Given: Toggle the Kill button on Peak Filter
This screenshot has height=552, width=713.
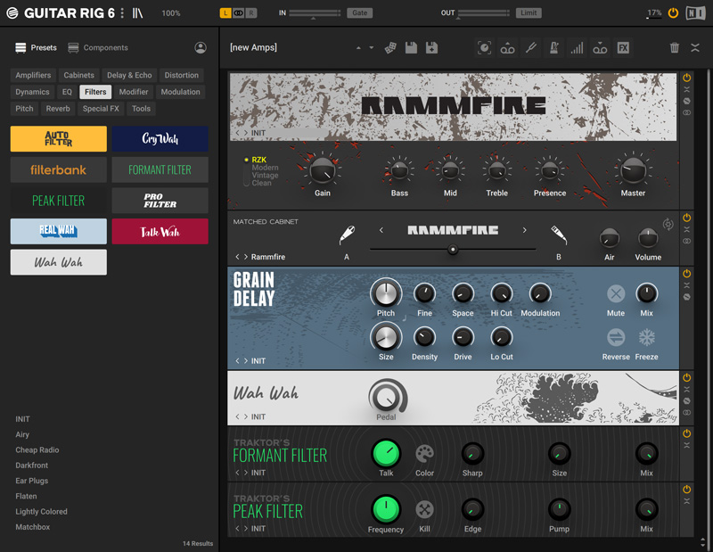Looking at the screenshot, I should tap(425, 510).
